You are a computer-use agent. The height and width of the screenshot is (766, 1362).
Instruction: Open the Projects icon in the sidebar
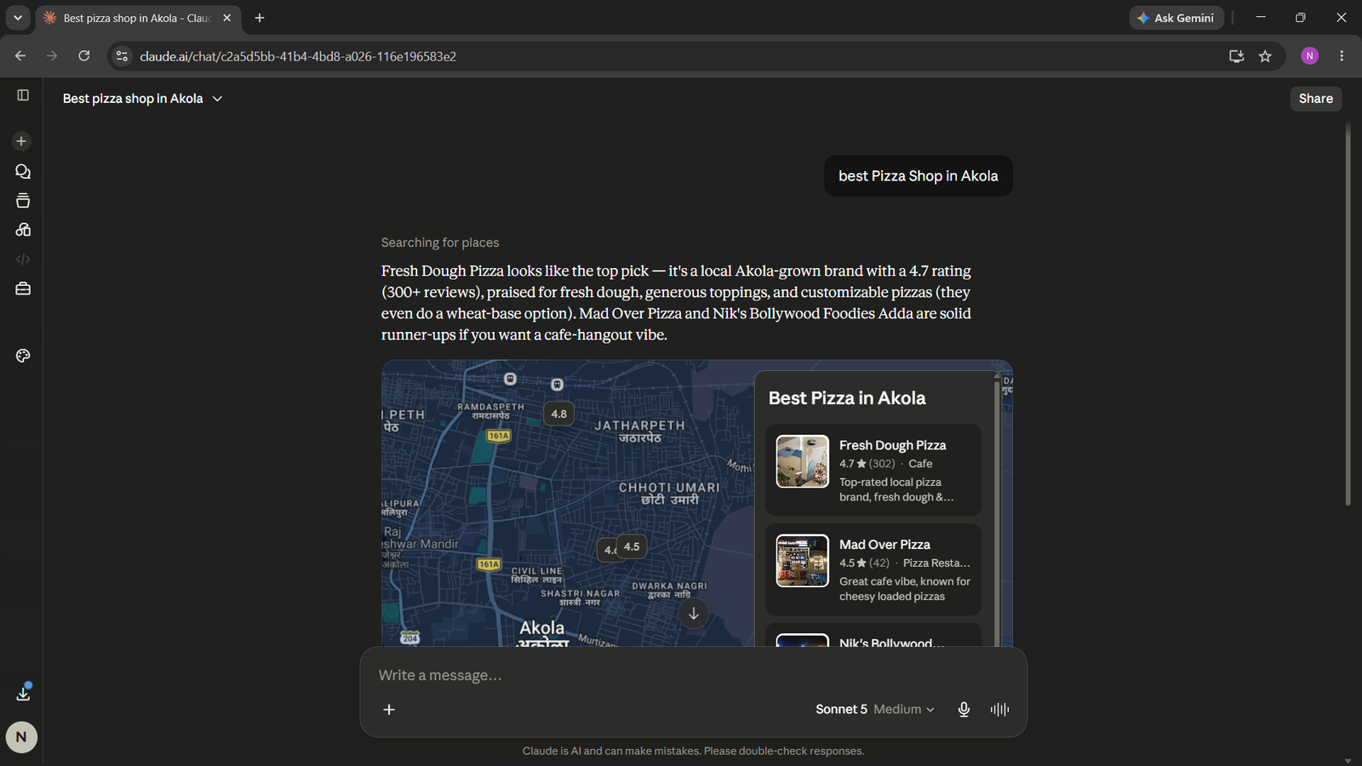pyautogui.click(x=23, y=201)
